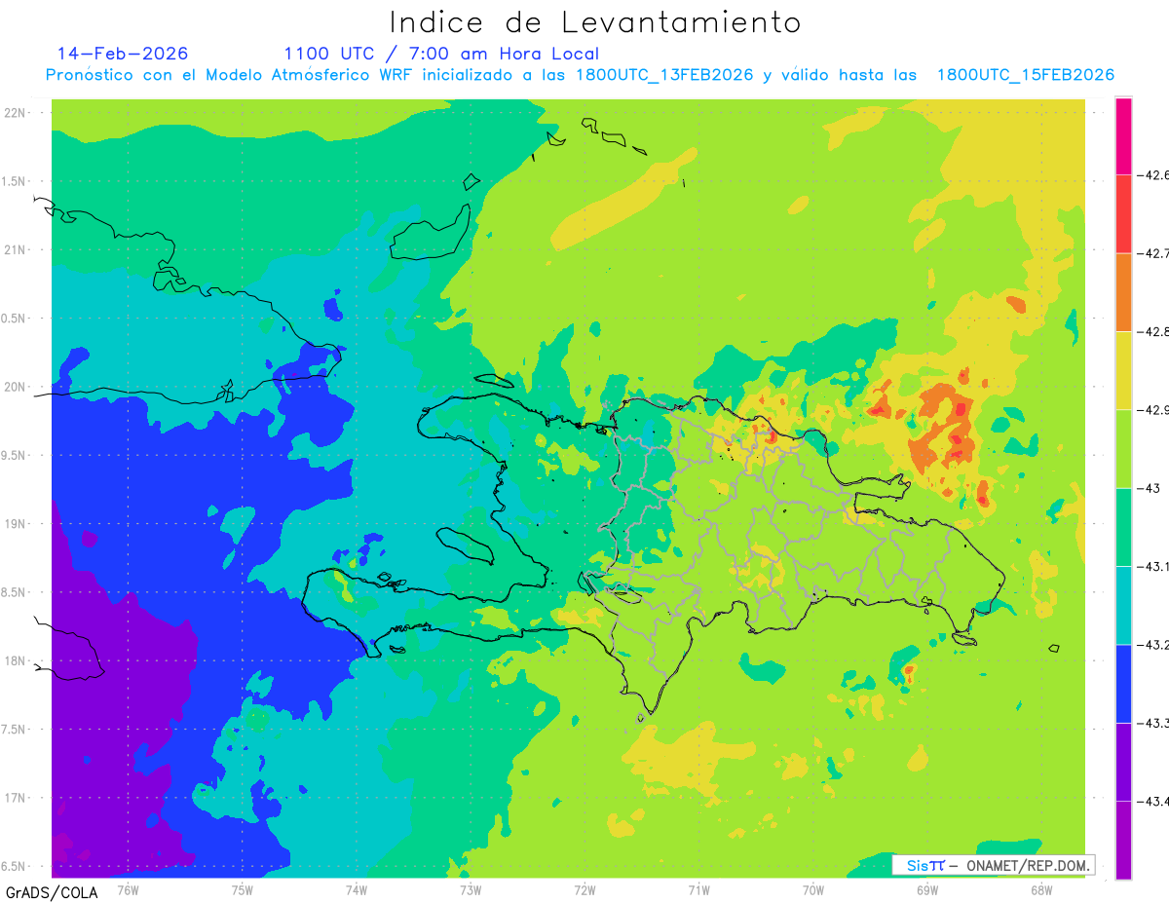The height and width of the screenshot is (903, 1169).
Task: Click longitude label "76W"
Action: click(128, 889)
